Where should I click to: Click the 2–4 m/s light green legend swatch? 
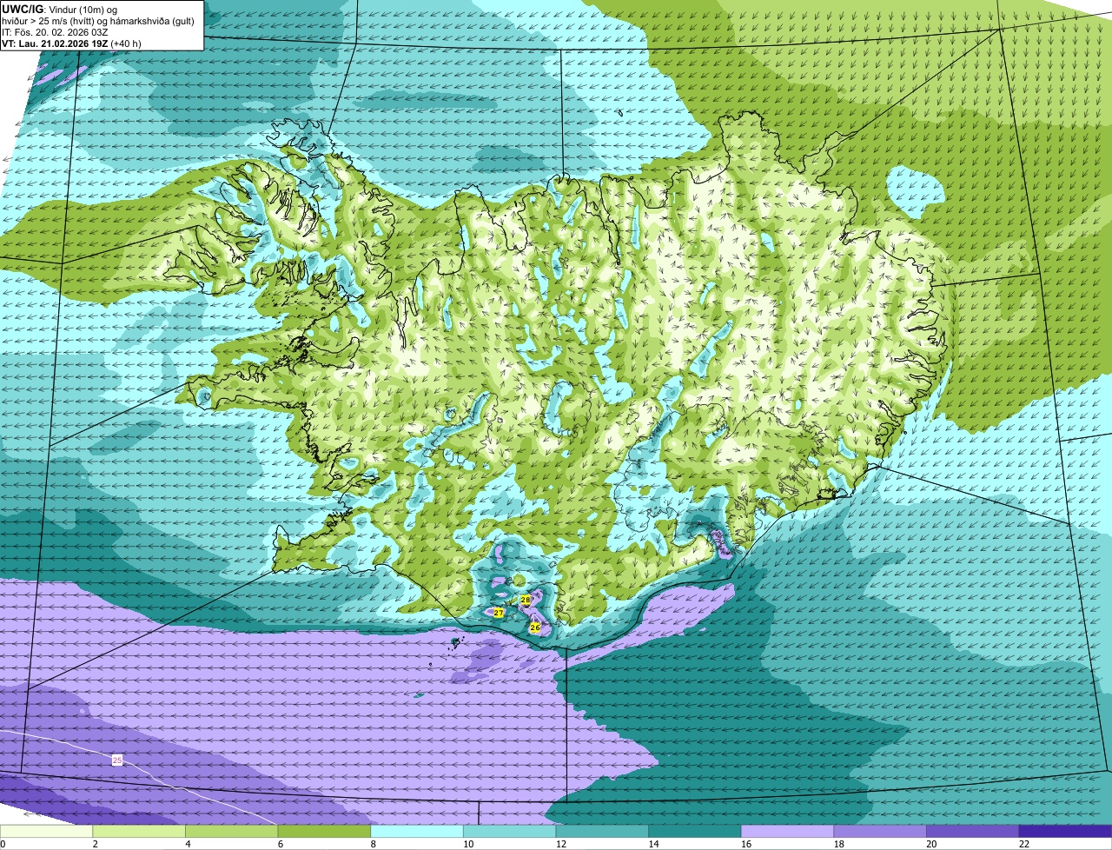pos(139,832)
